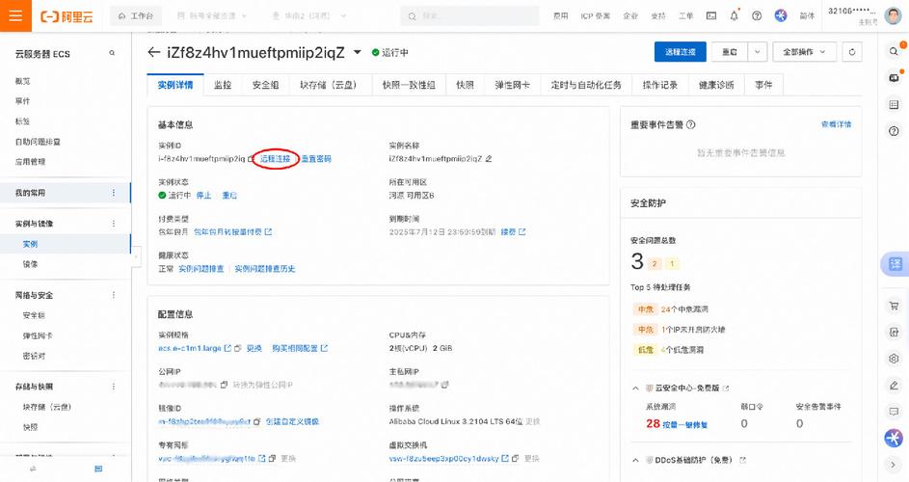The height and width of the screenshot is (482, 909).
Task: Click the 阿里云 logo
Action: (x=67, y=16)
